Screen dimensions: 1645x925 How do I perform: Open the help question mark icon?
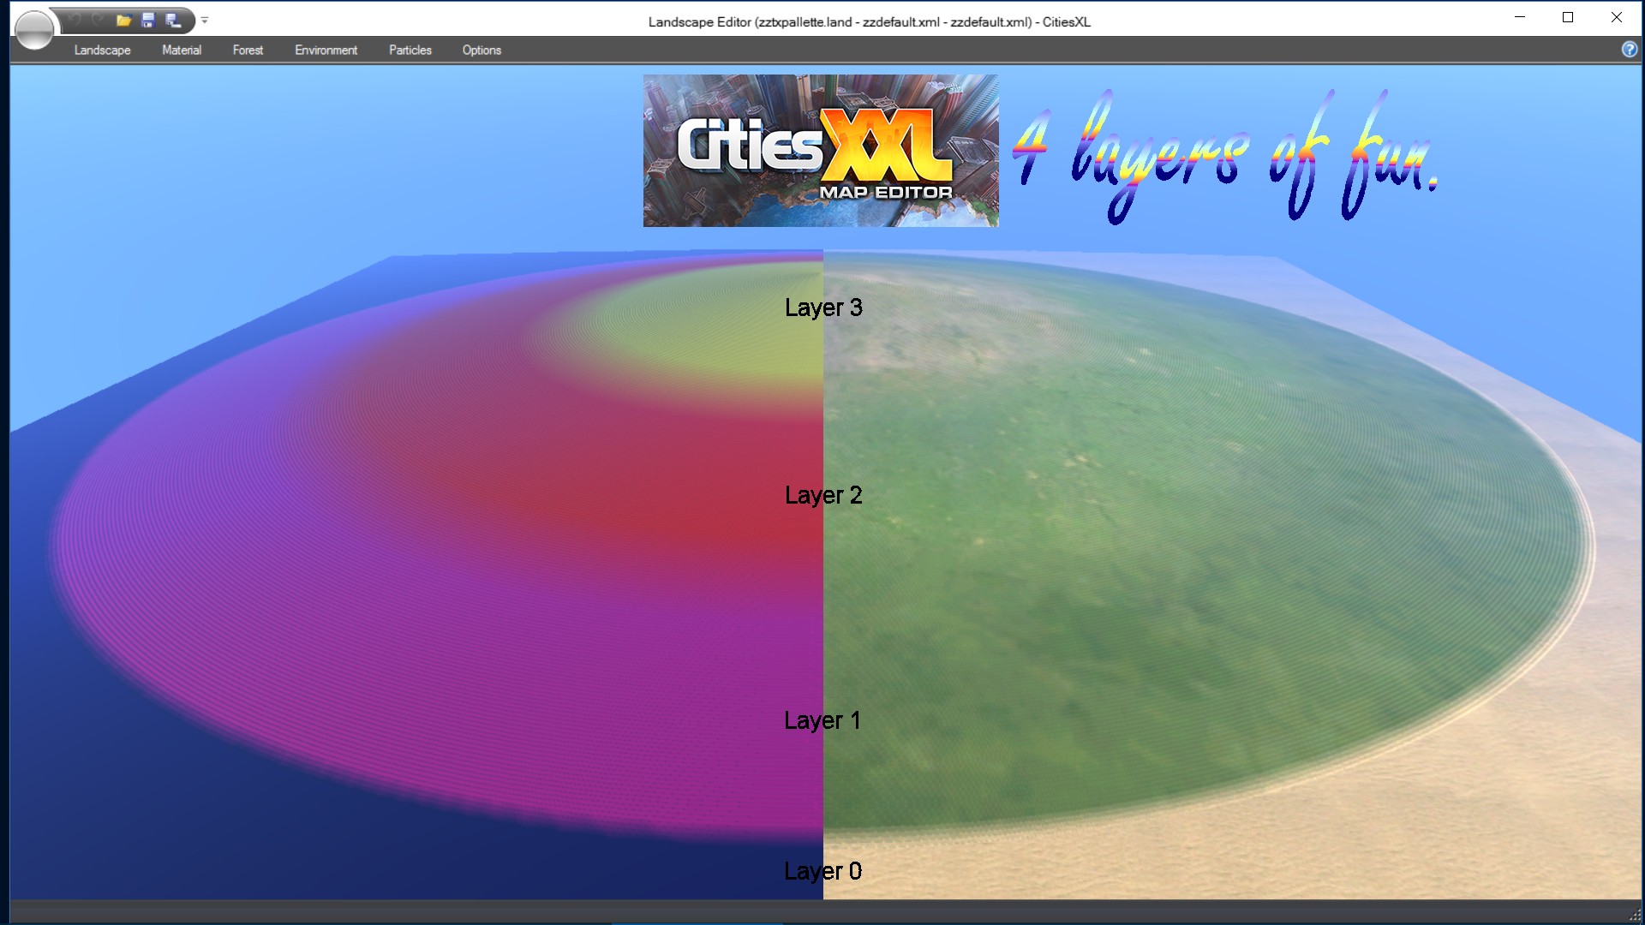click(x=1629, y=50)
